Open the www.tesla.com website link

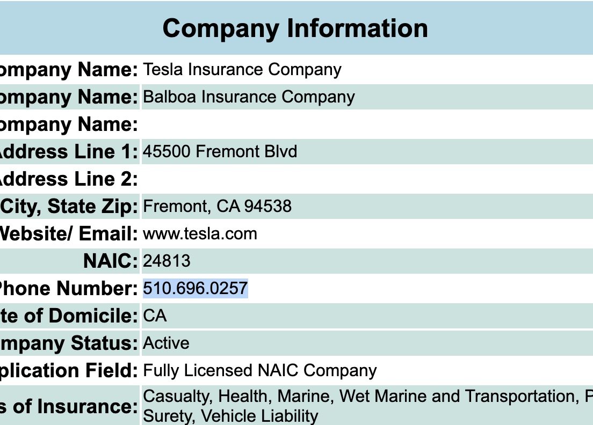[200, 234]
